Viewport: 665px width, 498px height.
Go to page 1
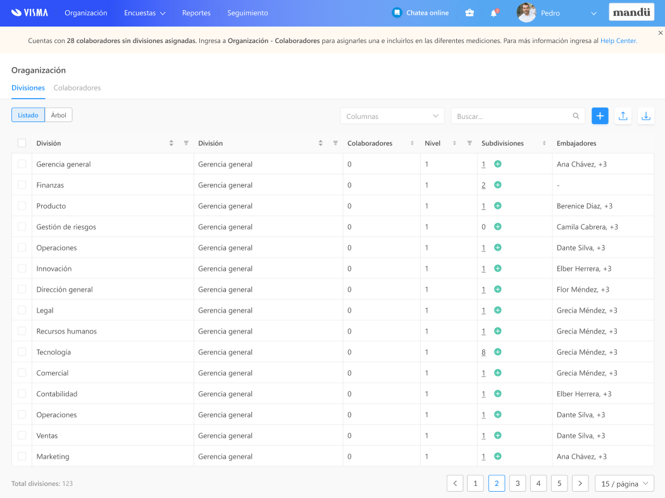pyautogui.click(x=475, y=483)
